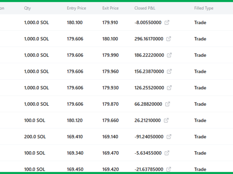
Task: Click the Exit Price column header
Action: [x=111, y=8]
